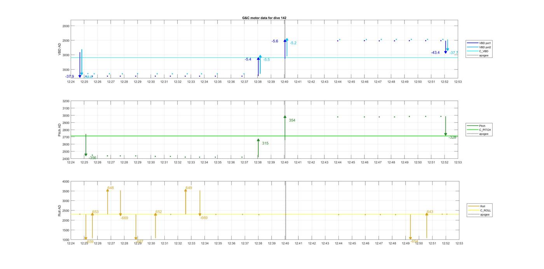Screen dimensions: 544x269
Task: Select 'apogee' in the Roll legend
Action: (479, 215)
